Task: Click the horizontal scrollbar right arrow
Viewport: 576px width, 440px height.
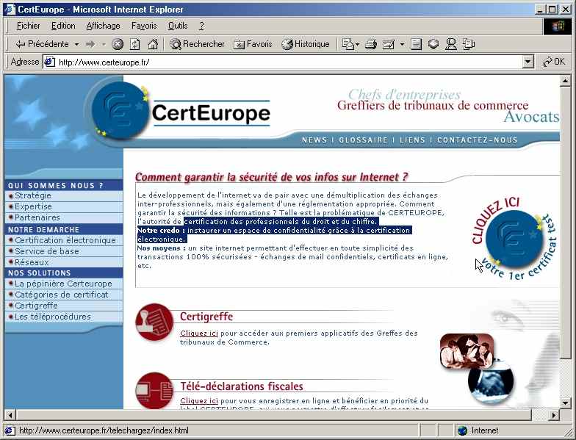Action: pyautogui.click(x=554, y=416)
